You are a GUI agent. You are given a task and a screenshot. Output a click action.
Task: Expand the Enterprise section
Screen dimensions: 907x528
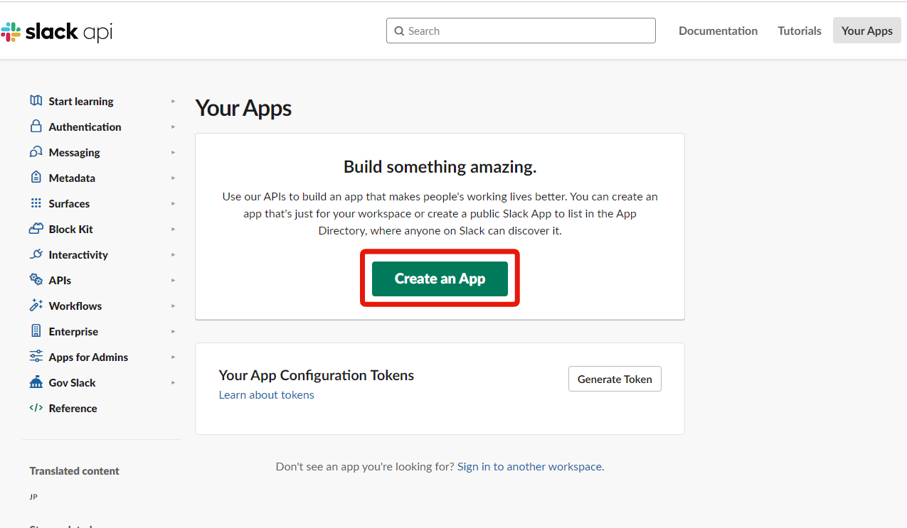click(x=173, y=331)
